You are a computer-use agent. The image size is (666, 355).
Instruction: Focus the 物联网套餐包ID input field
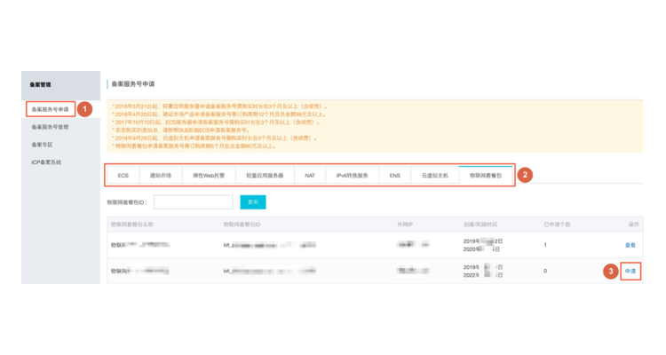click(194, 202)
